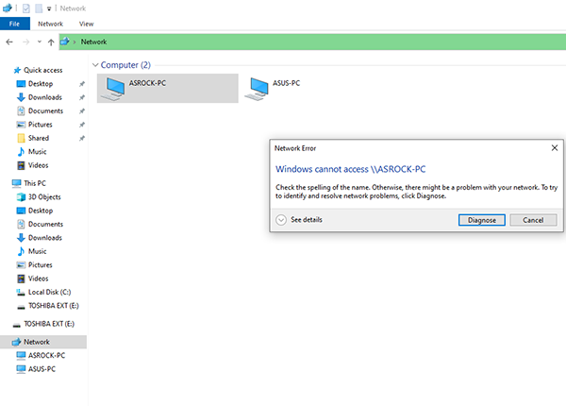Click the Quick access star icon
Viewport: 566px width, 406px height.
17,70
